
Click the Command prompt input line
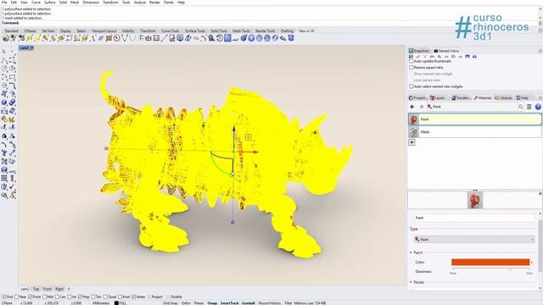270,23
